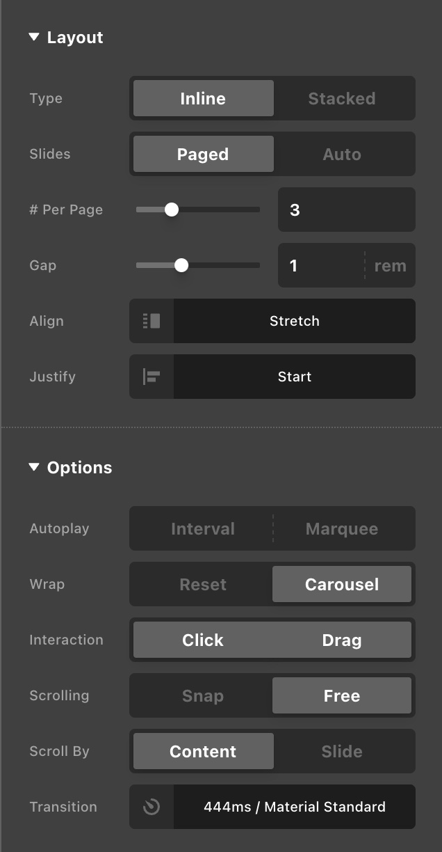Set layout Type to Stacked
442x852 pixels.
click(342, 98)
